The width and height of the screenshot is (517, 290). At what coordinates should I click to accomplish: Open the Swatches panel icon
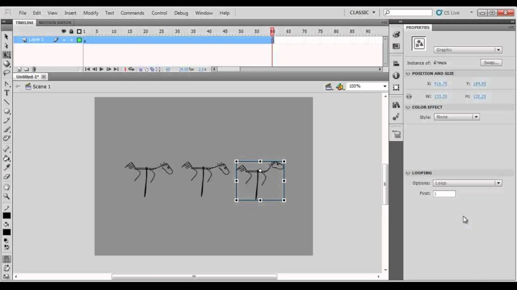pyautogui.click(x=396, y=46)
